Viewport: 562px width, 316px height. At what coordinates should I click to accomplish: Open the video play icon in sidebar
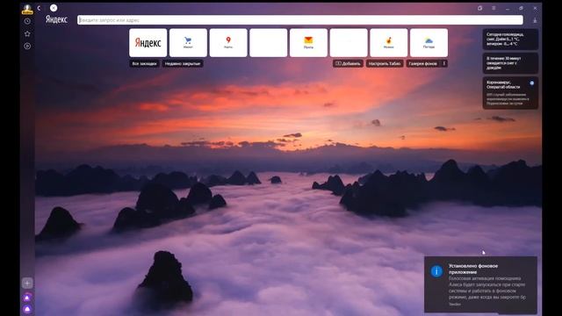click(x=27, y=46)
